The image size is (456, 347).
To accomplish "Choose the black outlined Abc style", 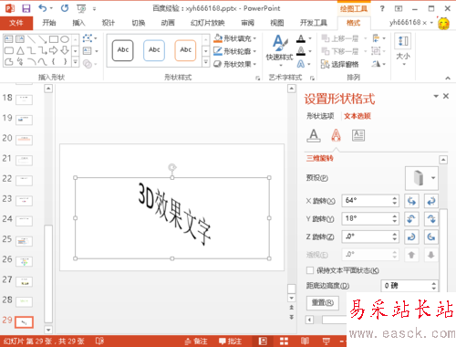I will click(x=123, y=50).
